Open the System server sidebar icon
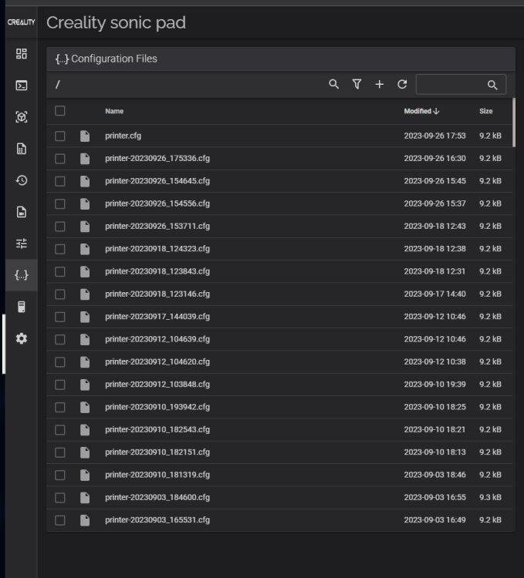 point(22,307)
